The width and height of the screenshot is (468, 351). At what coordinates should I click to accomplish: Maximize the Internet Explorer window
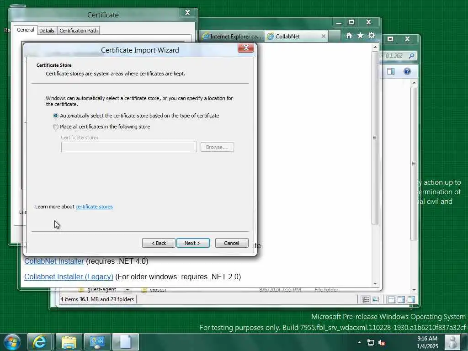click(x=351, y=22)
